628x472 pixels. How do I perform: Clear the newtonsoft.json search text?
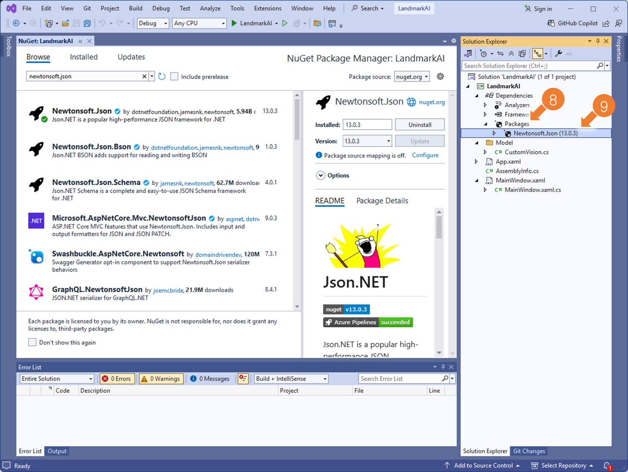144,76
